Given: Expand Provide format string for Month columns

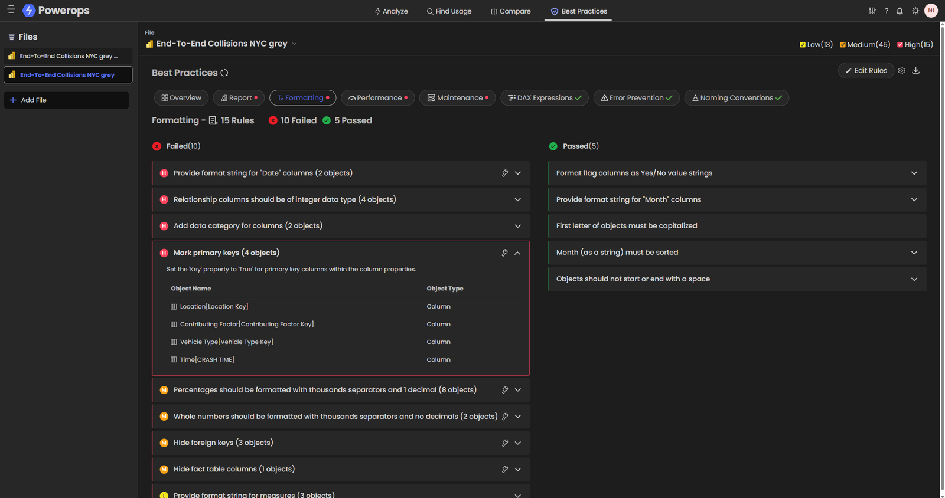Looking at the screenshot, I should (x=914, y=199).
